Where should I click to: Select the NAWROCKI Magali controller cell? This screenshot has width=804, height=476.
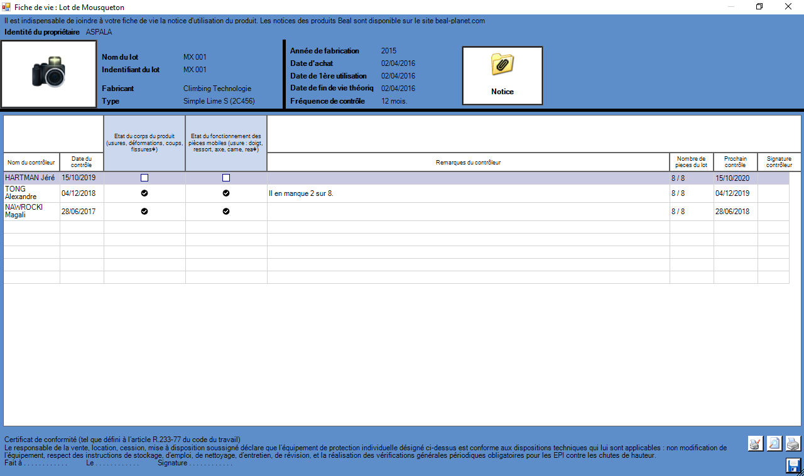click(31, 212)
